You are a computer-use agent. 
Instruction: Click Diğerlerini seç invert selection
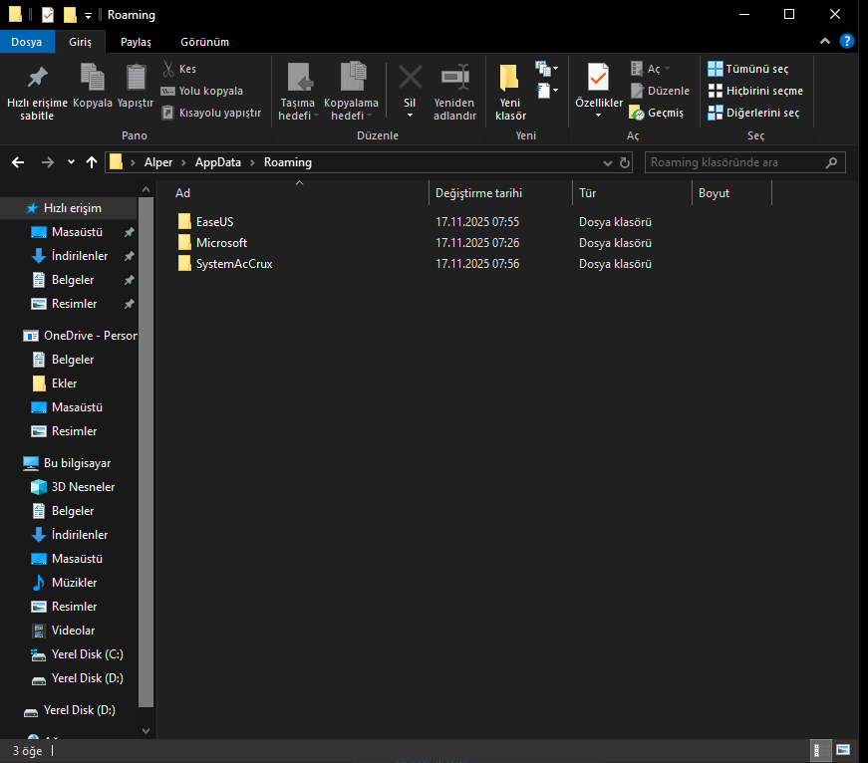pyautogui.click(x=753, y=113)
